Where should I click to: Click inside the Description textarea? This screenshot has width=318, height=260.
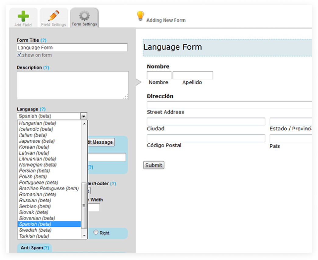click(x=72, y=85)
